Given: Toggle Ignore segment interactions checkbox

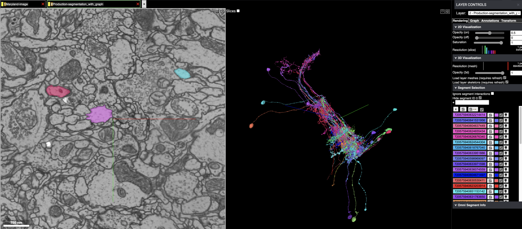Looking at the screenshot, I should pos(492,93).
